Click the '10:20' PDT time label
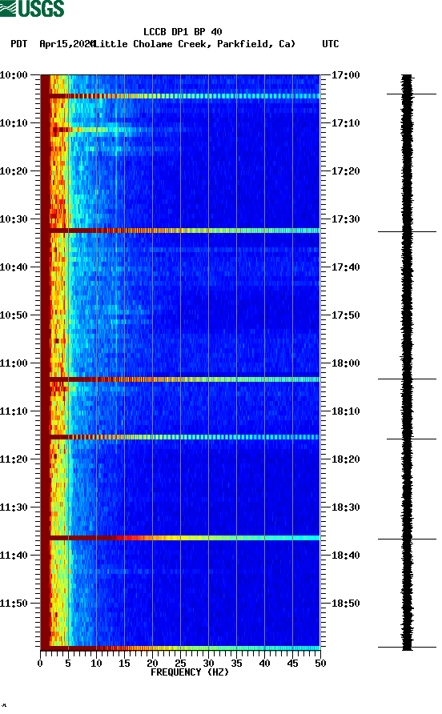The height and width of the screenshot is (714, 442). [x=14, y=171]
